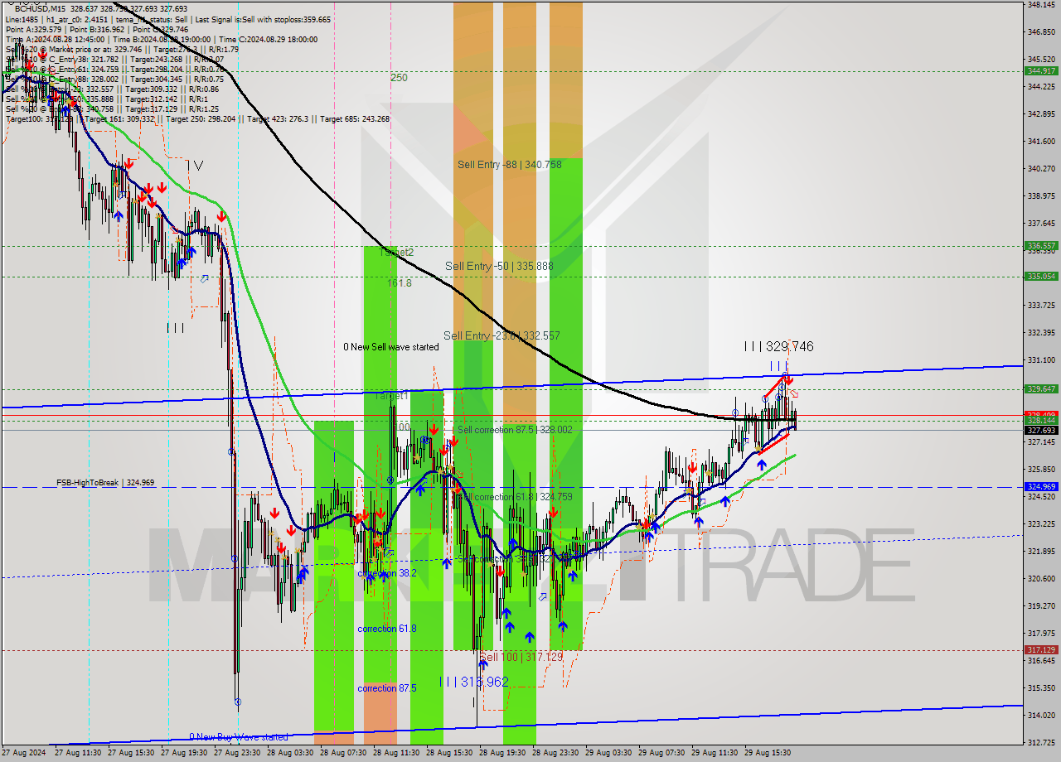Click the 348.145 price axis value
This screenshot has width=1061, height=762.
click(1041, 5)
